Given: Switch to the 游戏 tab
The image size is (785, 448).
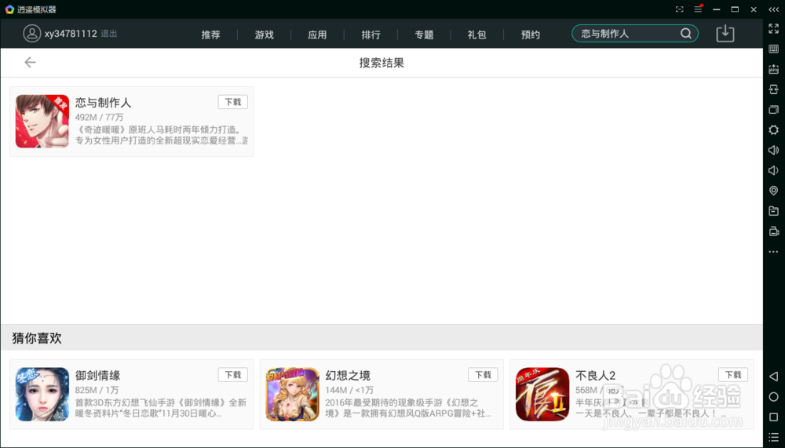Looking at the screenshot, I should pos(265,35).
